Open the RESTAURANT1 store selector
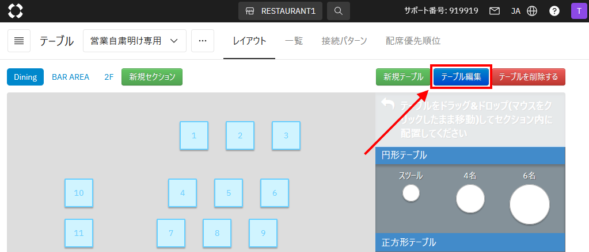Viewport: 589px width, 252px height. 280,11
